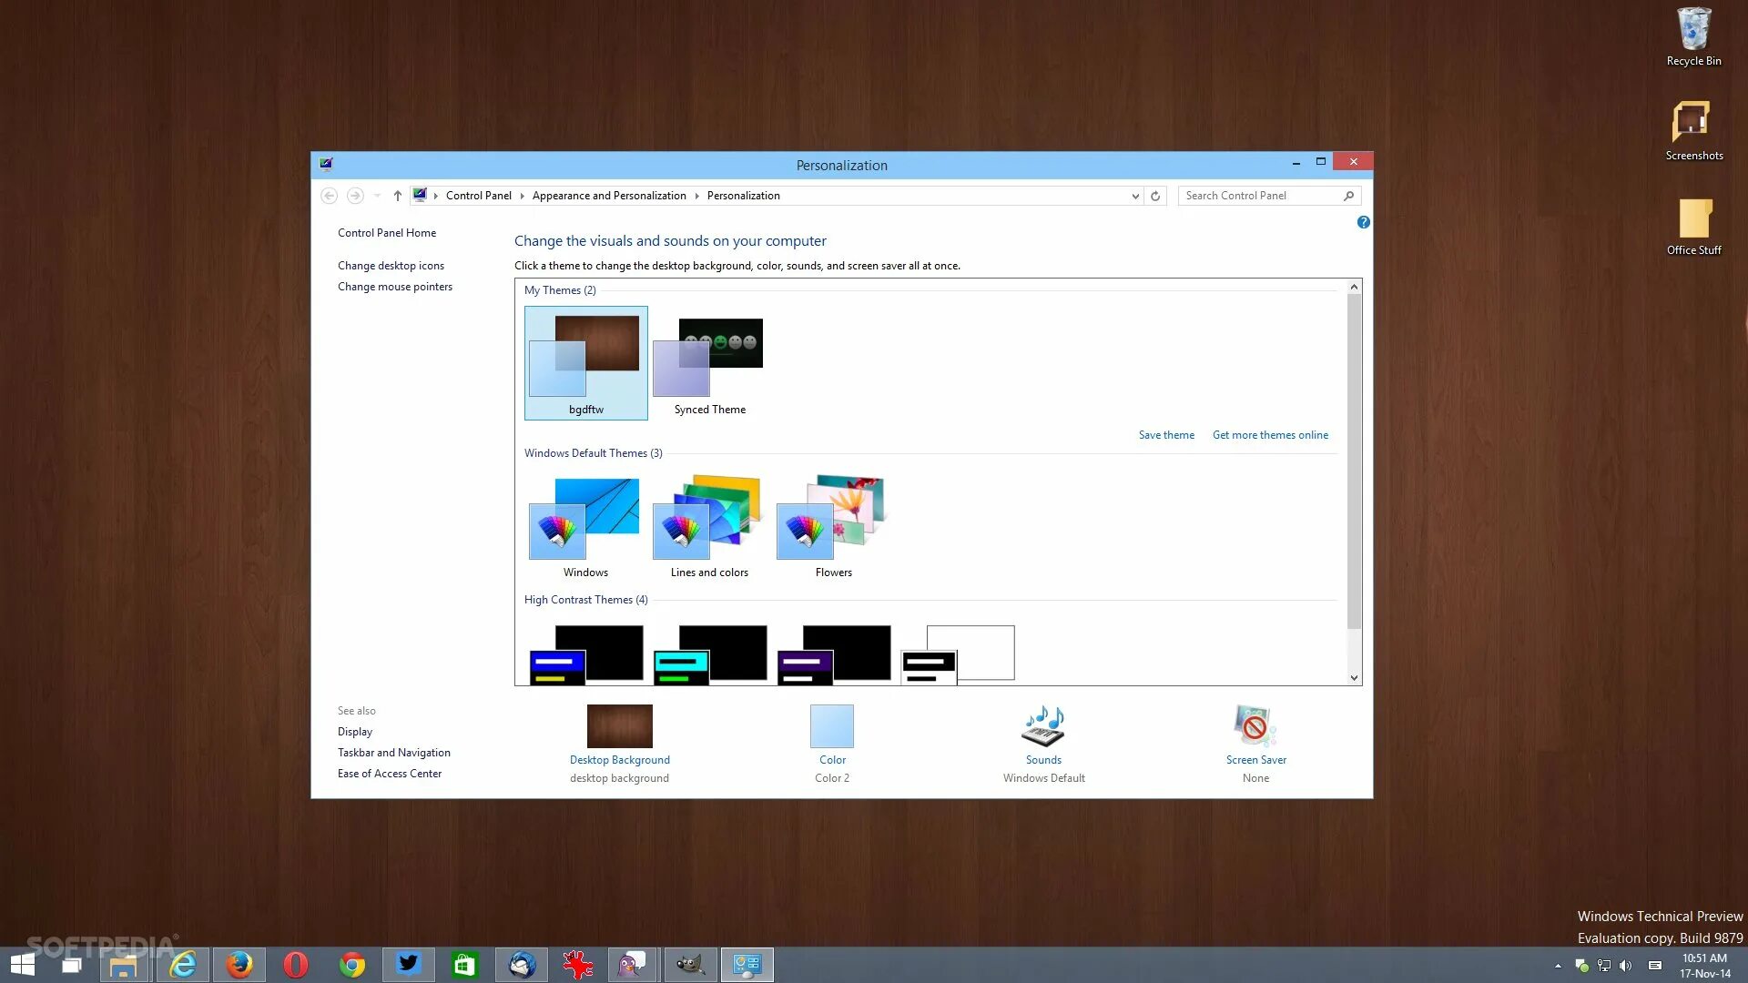
Task: Expand recent locations dropdown arrow
Action: tap(377, 196)
